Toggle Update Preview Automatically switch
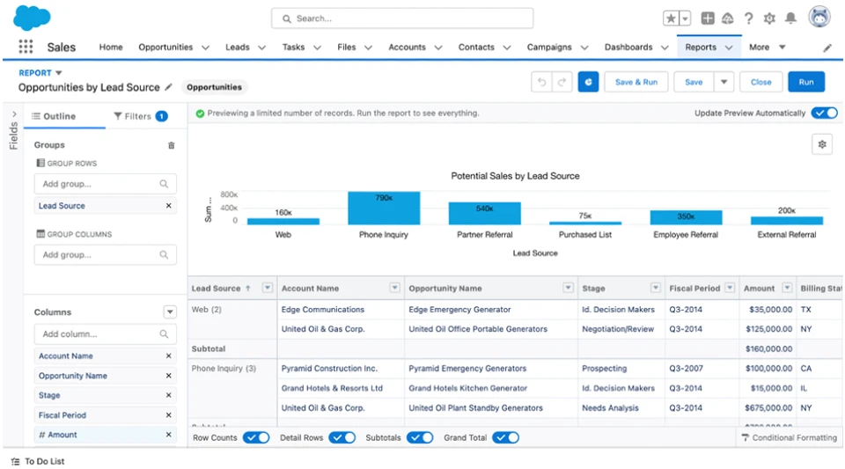The image size is (845, 469). (x=825, y=114)
